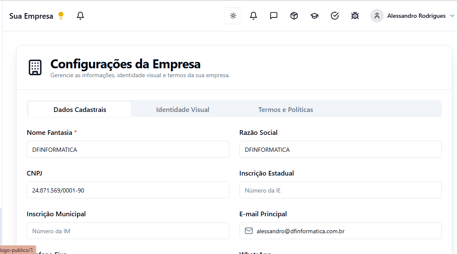Open Alessandro Rodrigues account menu
The image size is (457, 254).
(416, 16)
